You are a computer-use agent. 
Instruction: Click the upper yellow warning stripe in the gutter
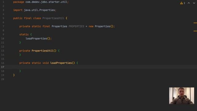pyautogui.click(x=195, y=23)
